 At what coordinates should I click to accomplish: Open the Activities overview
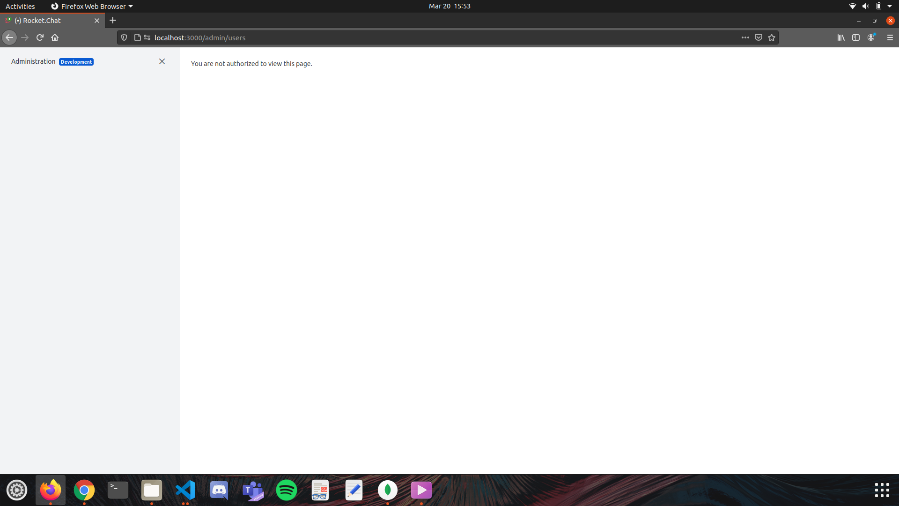20,6
